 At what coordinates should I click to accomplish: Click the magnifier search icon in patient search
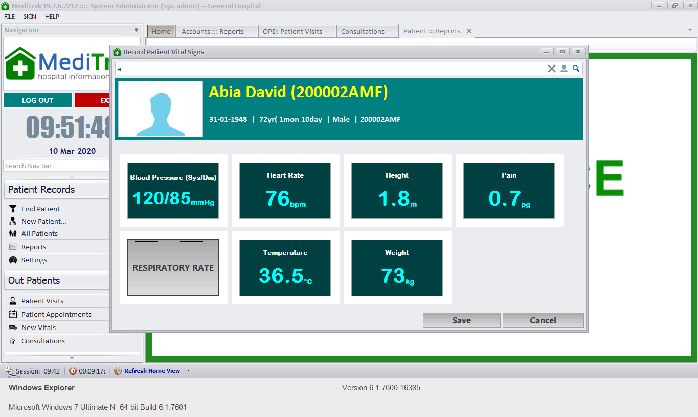pyautogui.click(x=576, y=69)
